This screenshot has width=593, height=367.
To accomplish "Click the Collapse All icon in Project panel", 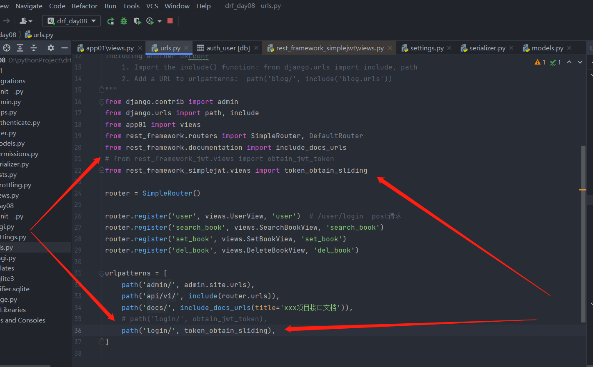I will tap(34, 48).
